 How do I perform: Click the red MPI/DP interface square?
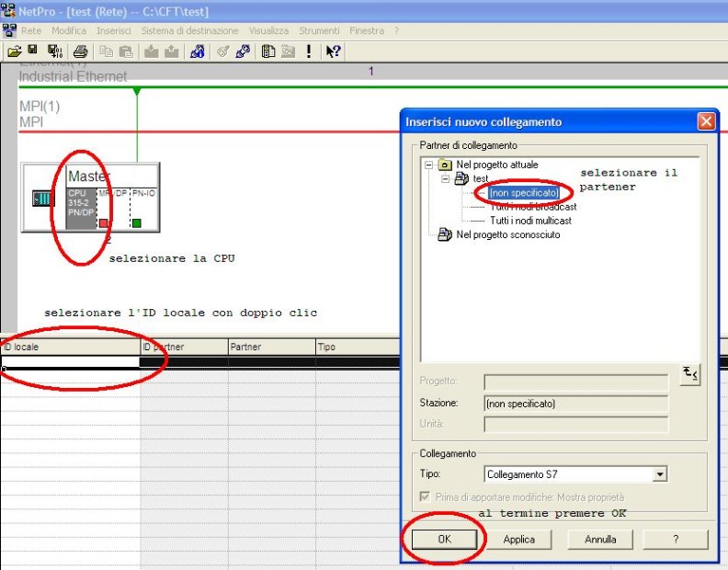104,223
